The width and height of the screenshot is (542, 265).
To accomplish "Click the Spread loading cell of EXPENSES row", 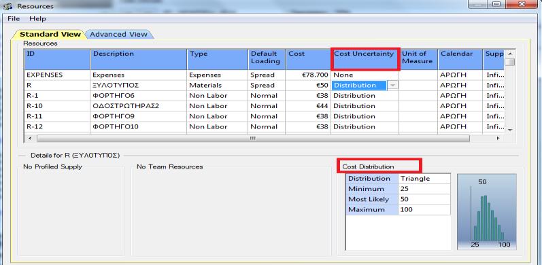I will tap(267, 75).
